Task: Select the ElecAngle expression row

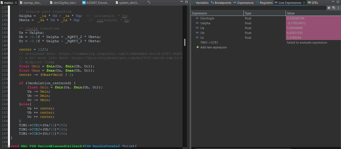Action: (x=266, y=18)
